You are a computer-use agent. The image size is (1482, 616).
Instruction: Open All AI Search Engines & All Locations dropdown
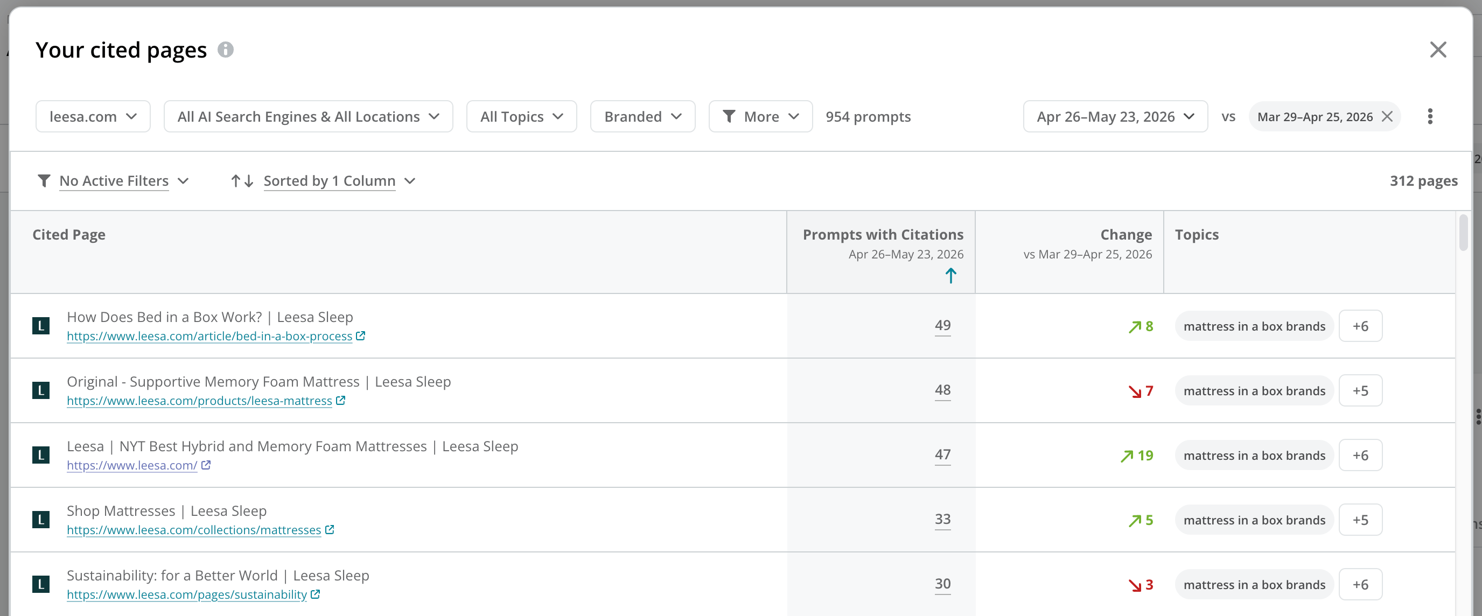click(x=309, y=117)
